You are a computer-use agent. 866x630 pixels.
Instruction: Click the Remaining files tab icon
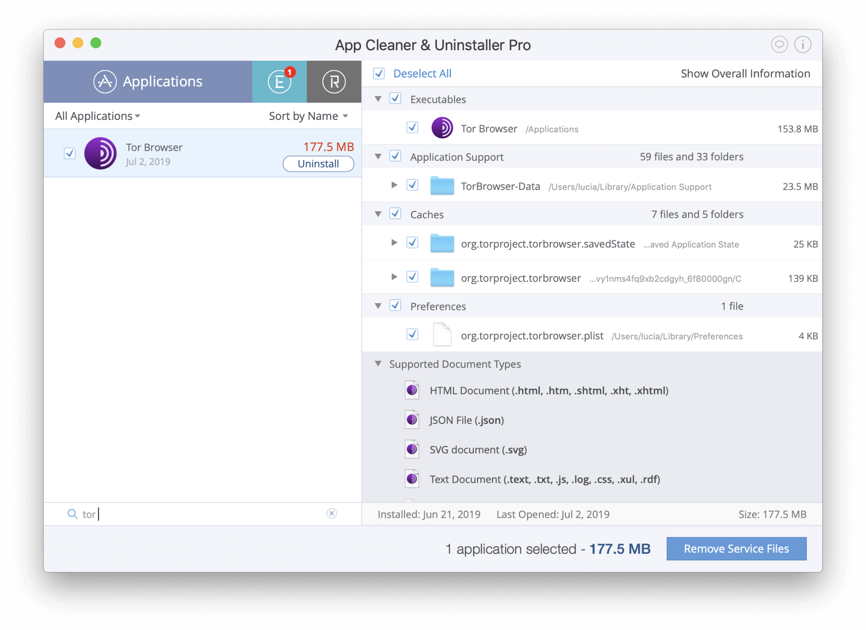click(334, 81)
